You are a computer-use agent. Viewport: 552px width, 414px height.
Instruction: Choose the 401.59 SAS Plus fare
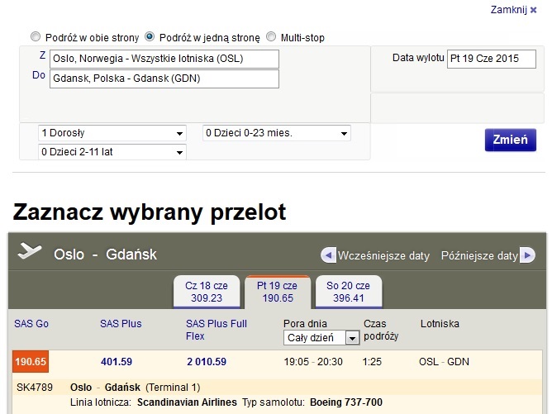coord(117,362)
